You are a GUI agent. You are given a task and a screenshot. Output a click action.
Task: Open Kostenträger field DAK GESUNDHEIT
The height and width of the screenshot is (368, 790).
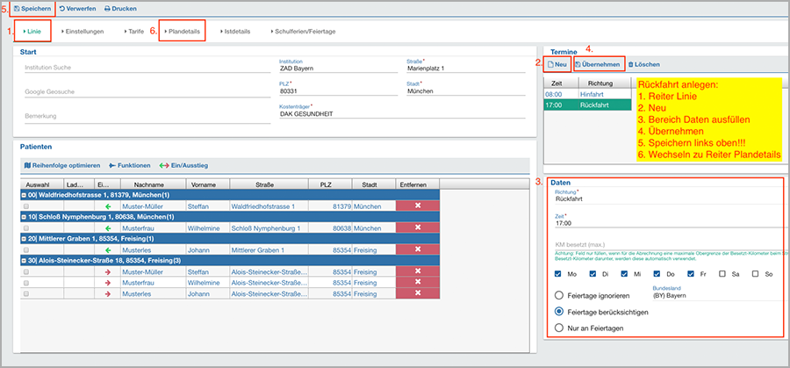click(x=401, y=114)
